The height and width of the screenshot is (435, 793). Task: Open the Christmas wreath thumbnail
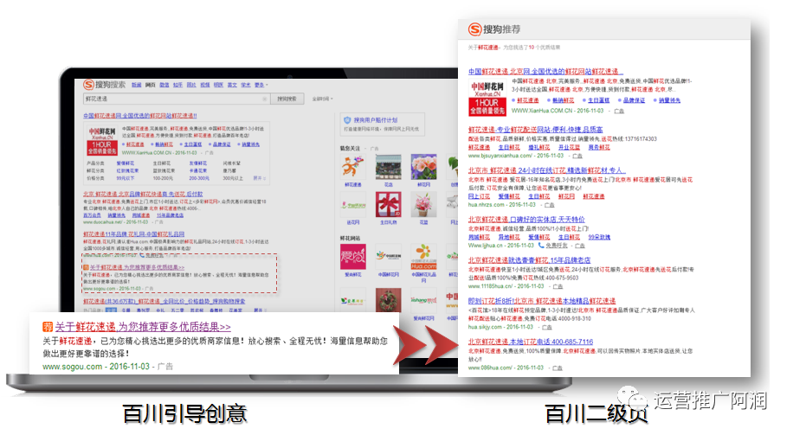pyautogui.click(x=389, y=300)
